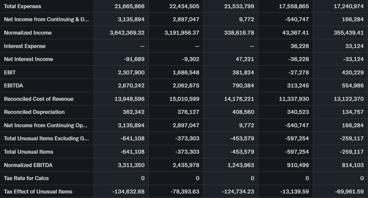Select the Reconciled Depreciation row label

[x=34, y=112]
